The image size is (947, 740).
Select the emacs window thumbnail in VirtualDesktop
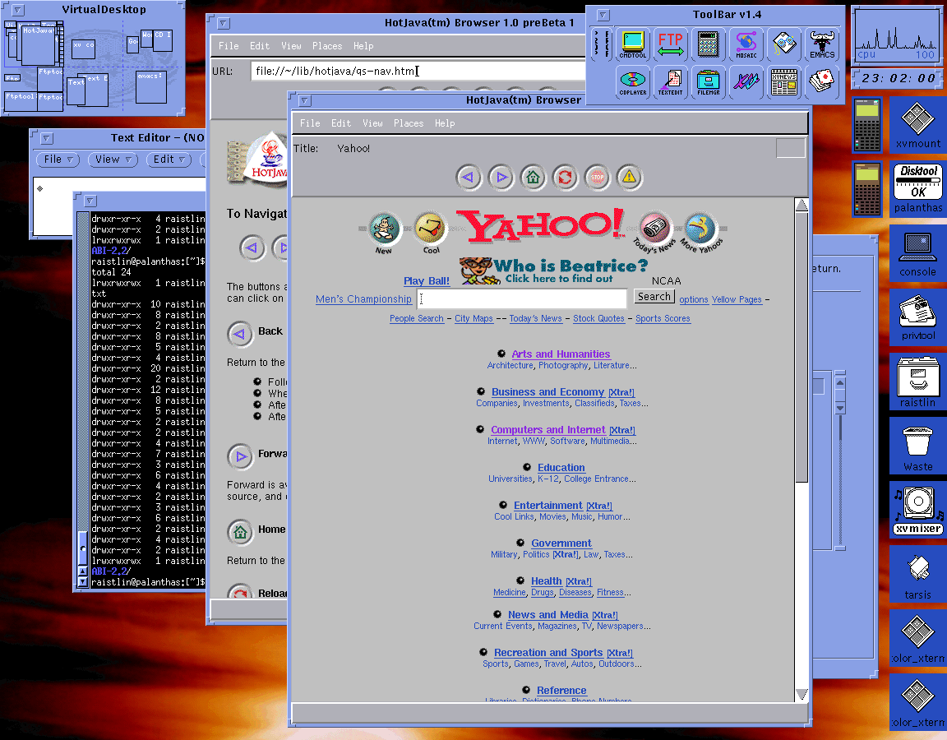tap(151, 88)
